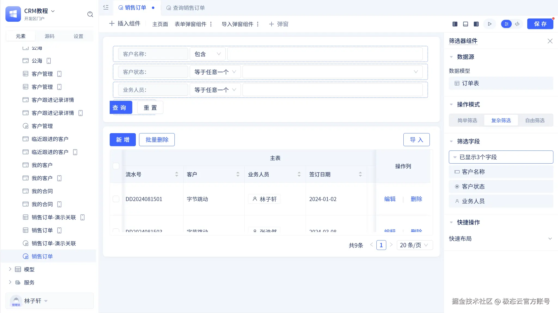
Task: Open the 20 条/页 page size dropdown
Action: 415,245
